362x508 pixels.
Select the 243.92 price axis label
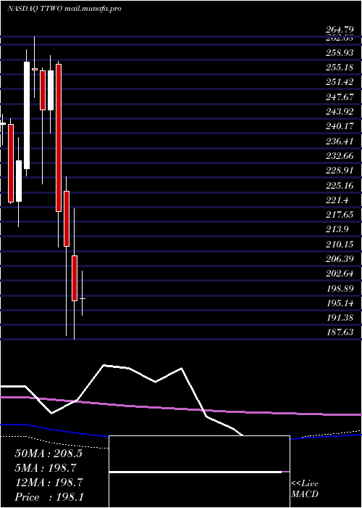click(340, 112)
